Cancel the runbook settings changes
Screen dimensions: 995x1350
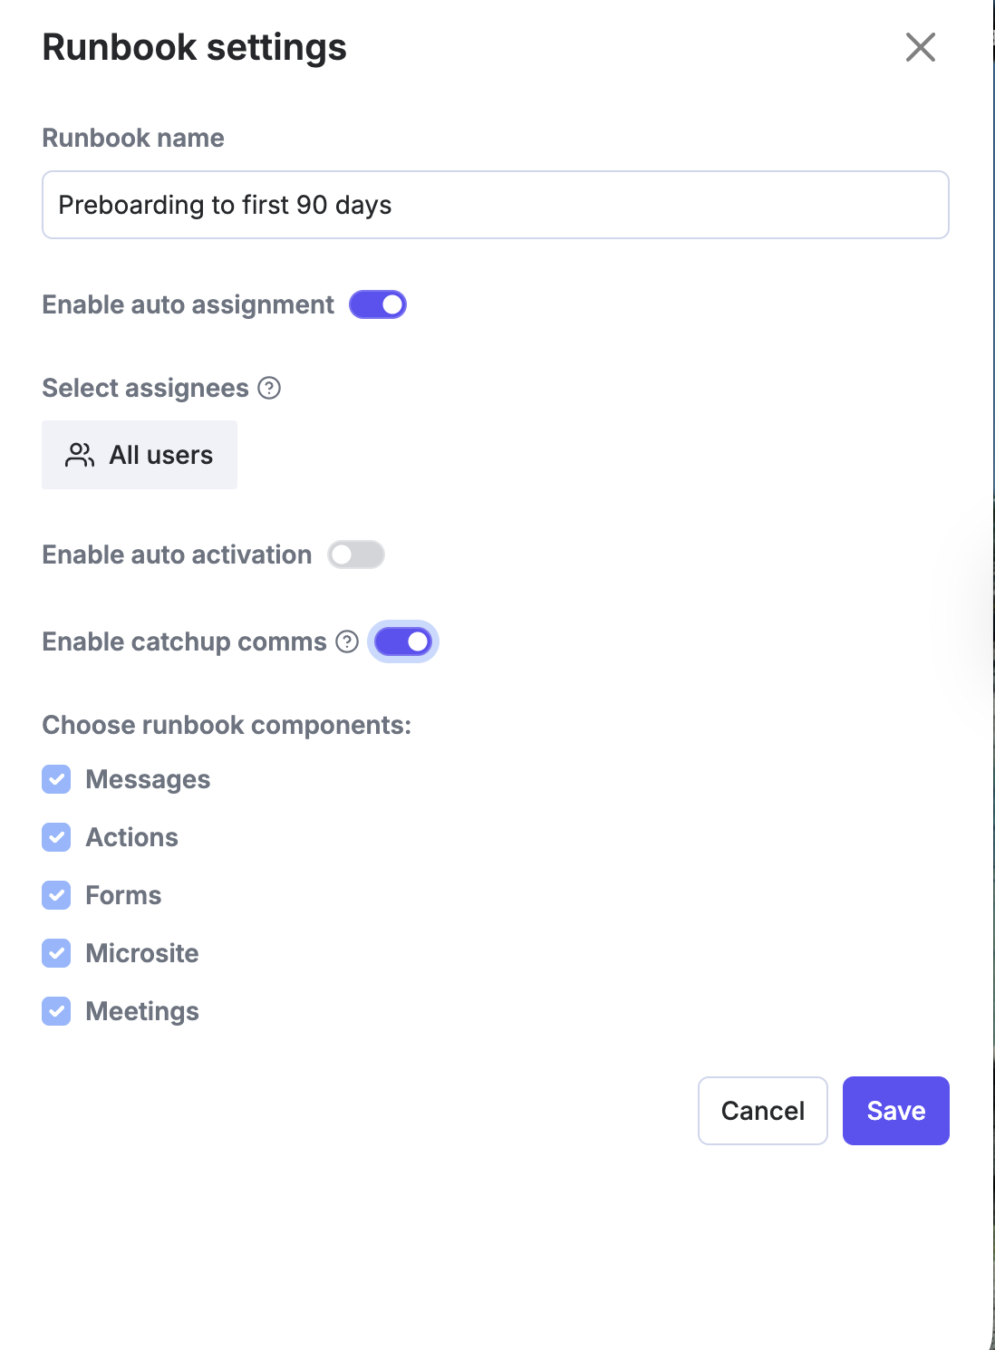763,1111
